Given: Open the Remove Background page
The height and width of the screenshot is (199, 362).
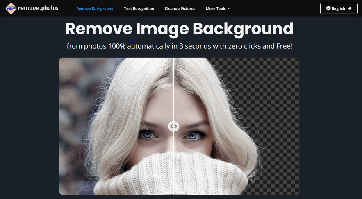Looking at the screenshot, I should coord(95,9).
